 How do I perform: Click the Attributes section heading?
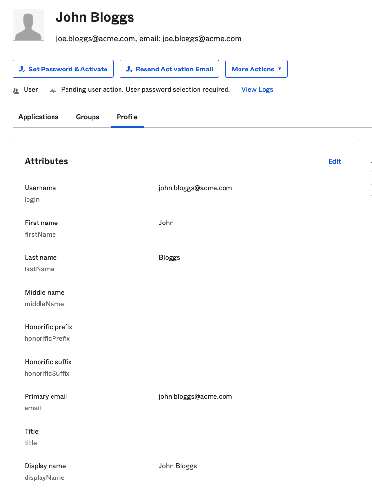pos(46,161)
